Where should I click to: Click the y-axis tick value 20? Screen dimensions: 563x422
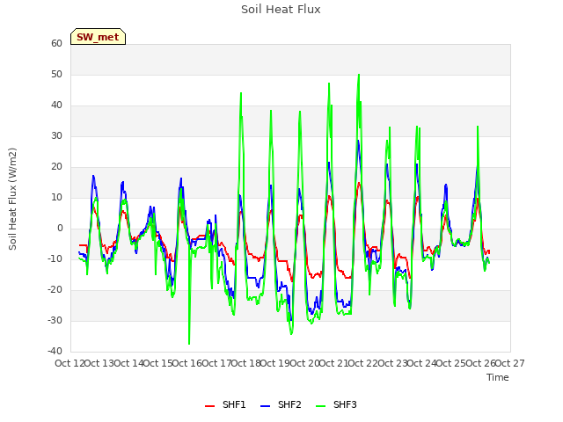[x=56, y=166]
